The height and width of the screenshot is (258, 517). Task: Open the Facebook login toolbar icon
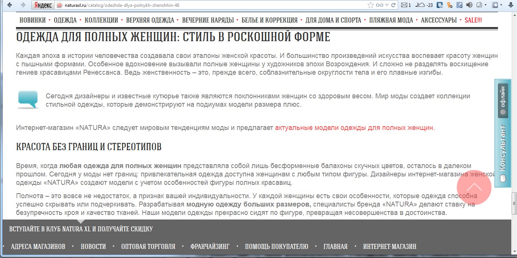point(459,5)
